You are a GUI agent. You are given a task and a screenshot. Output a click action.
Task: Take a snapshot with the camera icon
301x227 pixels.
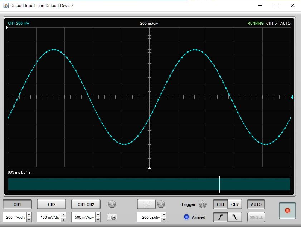(x=112, y=217)
